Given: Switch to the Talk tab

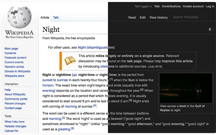Looking at the screenshot, I should (x=56, y=18).
